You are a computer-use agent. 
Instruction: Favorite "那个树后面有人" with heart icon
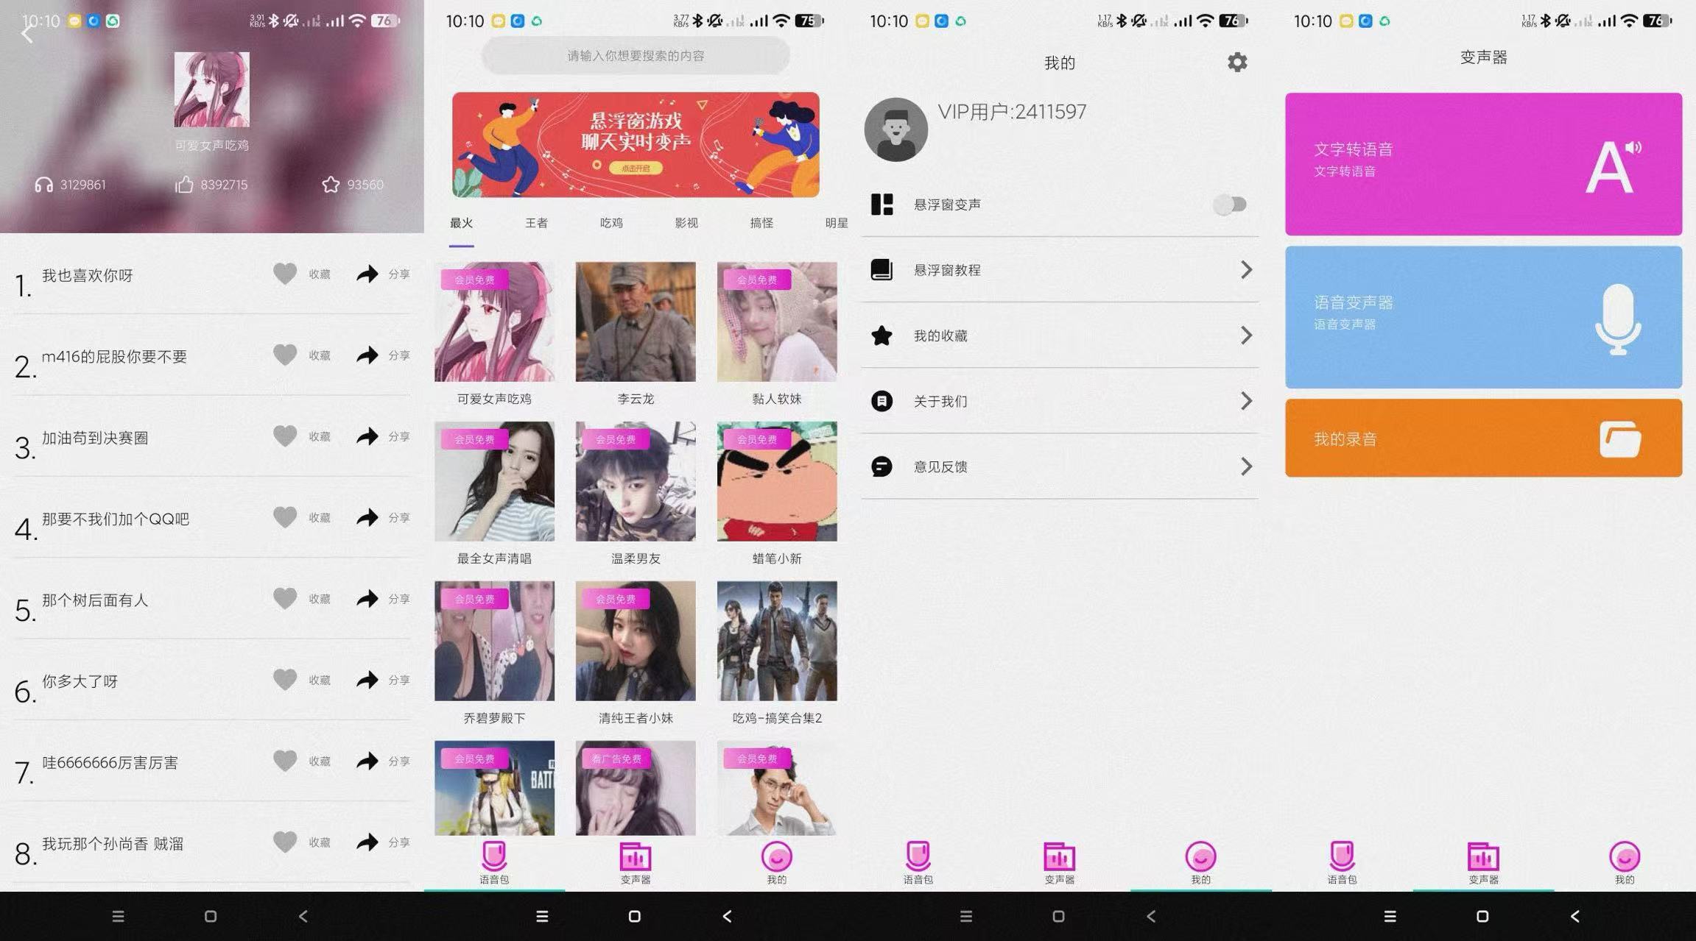[x=285, y=598]
